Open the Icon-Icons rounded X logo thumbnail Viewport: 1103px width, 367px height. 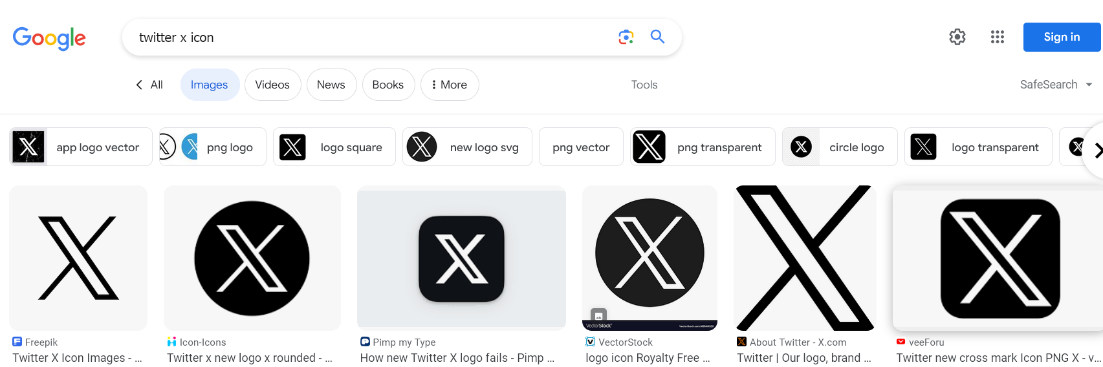(252, 258)
